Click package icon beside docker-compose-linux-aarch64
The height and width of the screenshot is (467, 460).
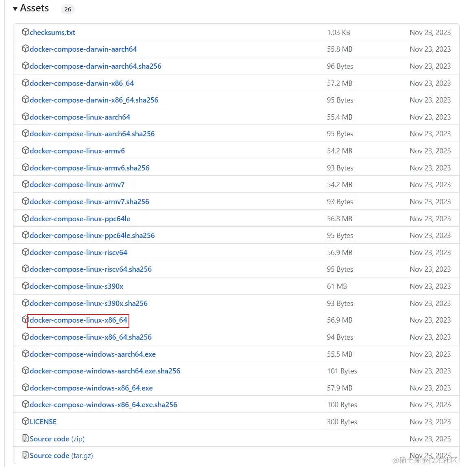pyautogui.click(x=26, y=116)
